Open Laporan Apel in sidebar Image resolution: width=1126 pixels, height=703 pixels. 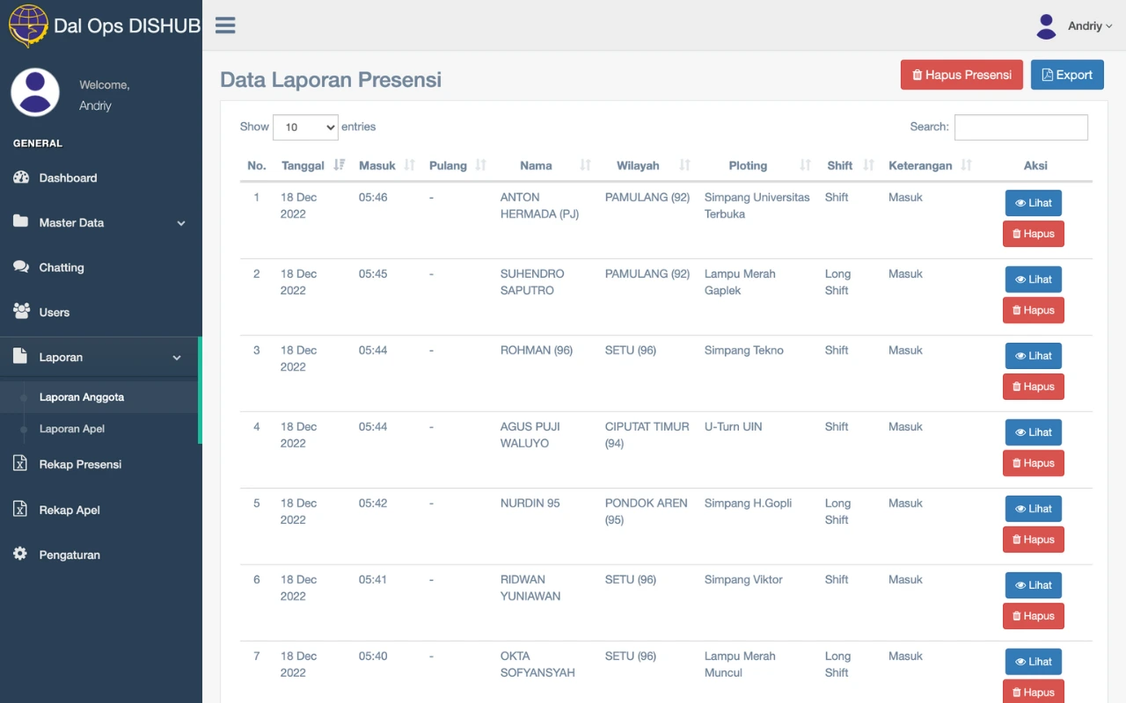(72, 429)
